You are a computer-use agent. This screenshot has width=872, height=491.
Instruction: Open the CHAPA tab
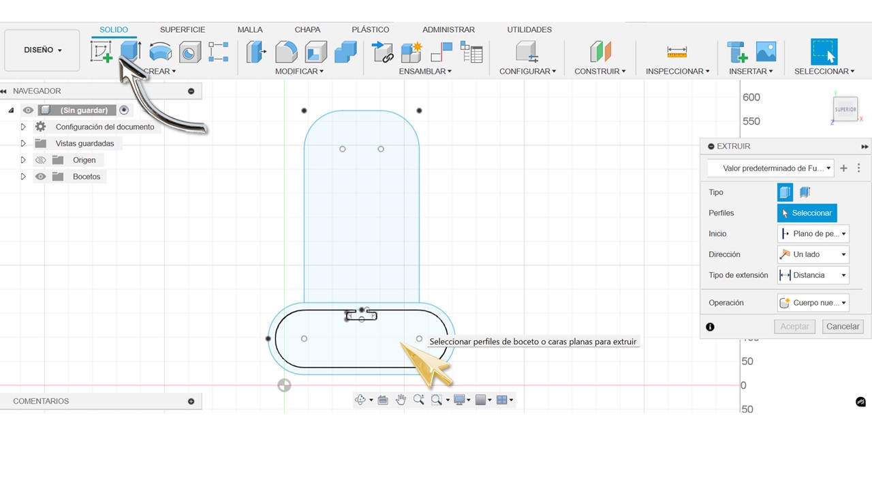[x=308, y=30]
